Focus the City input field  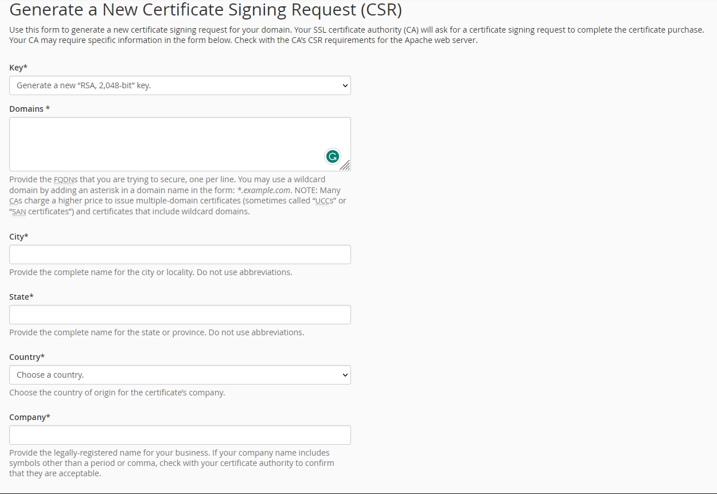click(x=180, y=254)
